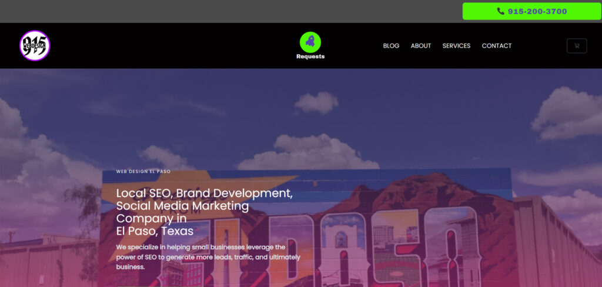Select the 'Local SEO, Brand Development' headline
The height and width of the screenshot is (287, 602).
[205, 212]
